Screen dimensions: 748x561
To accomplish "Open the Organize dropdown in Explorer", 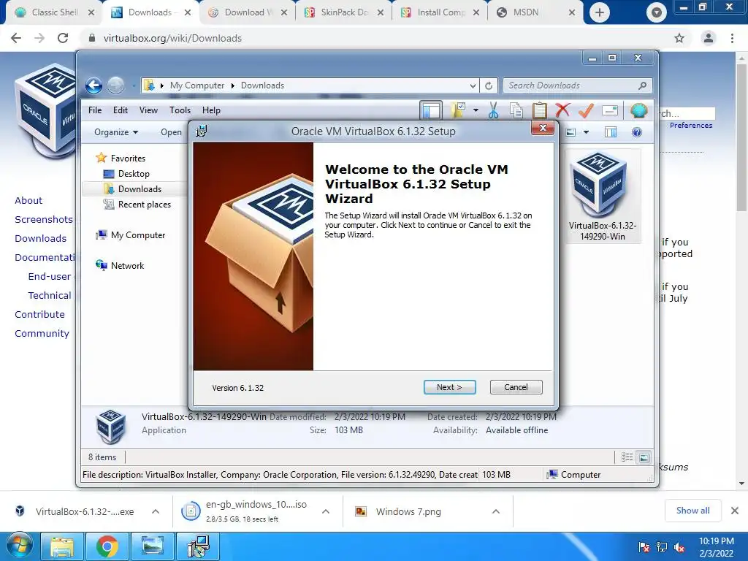I will (x=116, y=132).
